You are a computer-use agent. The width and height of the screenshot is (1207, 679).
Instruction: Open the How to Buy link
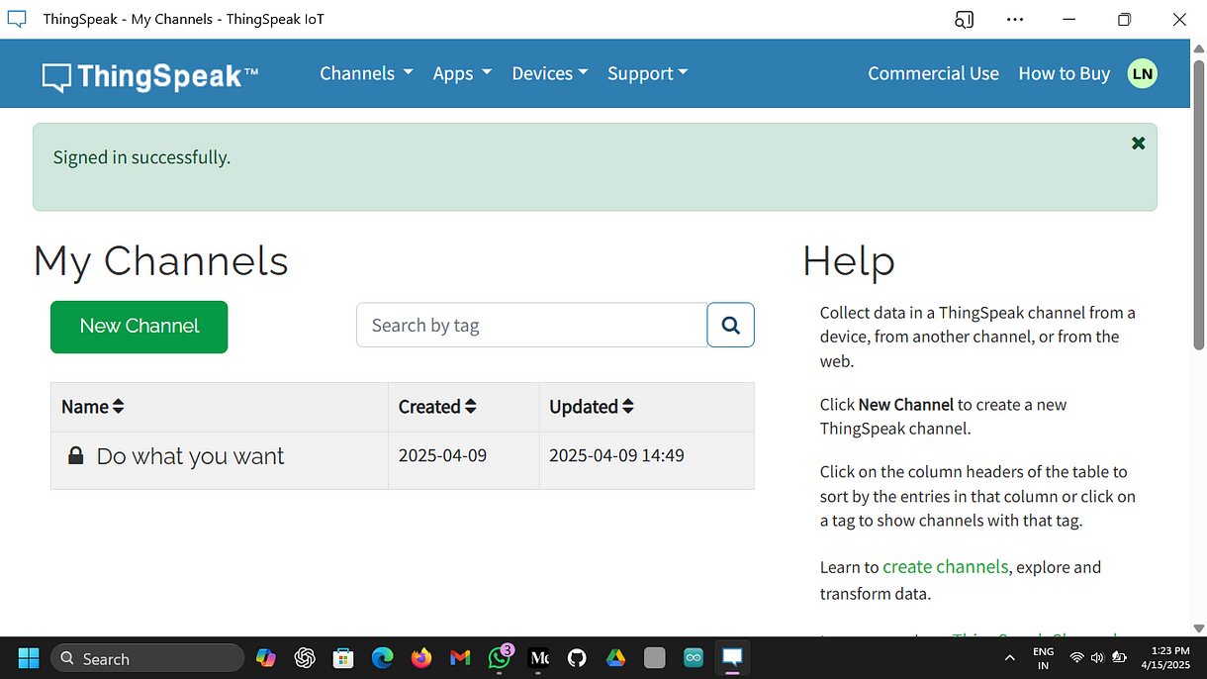click(x=1064, y=73)
